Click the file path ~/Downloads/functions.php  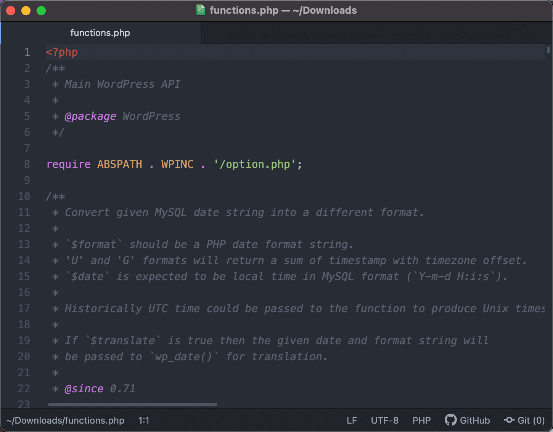coord(66,420)
